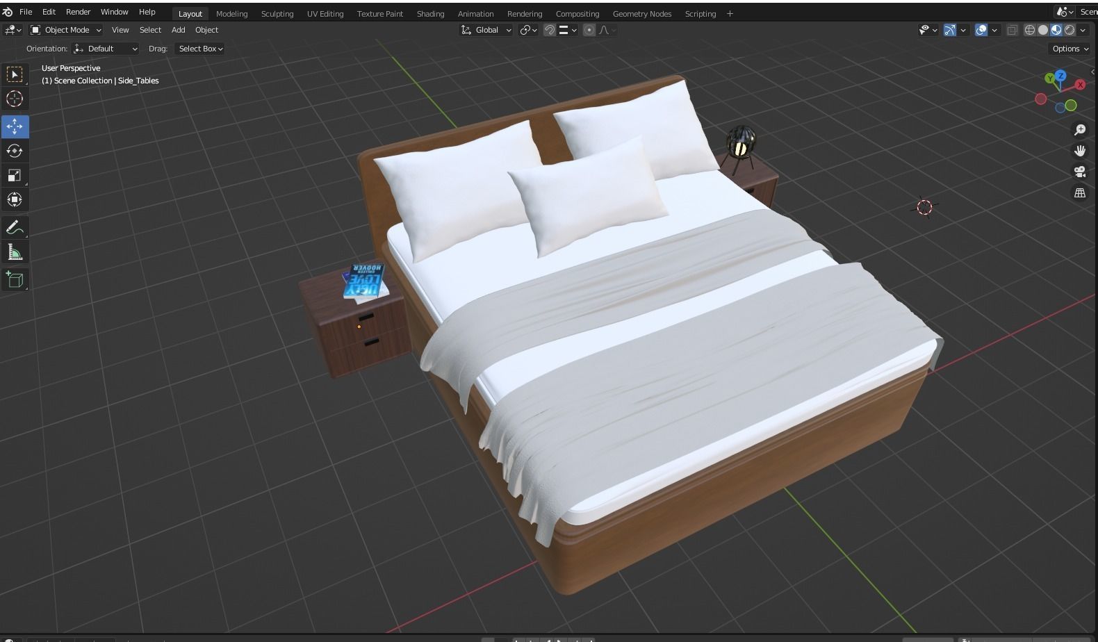Click the 3D cursor in the viewport
The width and height of the screenshot is (1098, 642).
pyautogui.click(x=925, y=207)
